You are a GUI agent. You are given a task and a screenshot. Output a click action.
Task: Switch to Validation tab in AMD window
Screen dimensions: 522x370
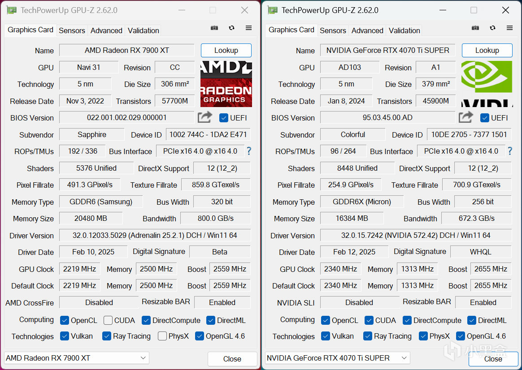pos(144,30)
